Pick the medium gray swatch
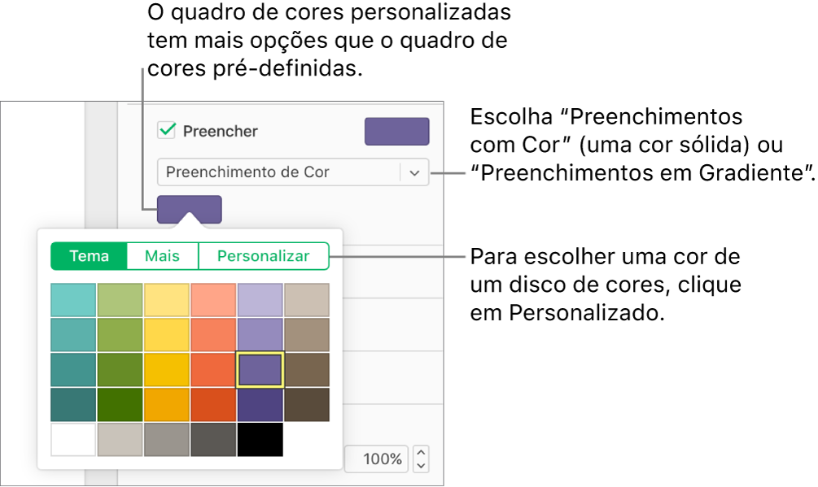Screen dimensions: 818x487 pyautogui.click(x=166, y=439)
